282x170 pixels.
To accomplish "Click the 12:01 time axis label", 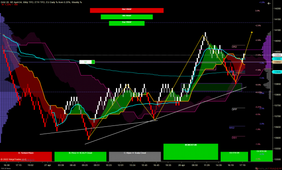I will pos(120,165).
